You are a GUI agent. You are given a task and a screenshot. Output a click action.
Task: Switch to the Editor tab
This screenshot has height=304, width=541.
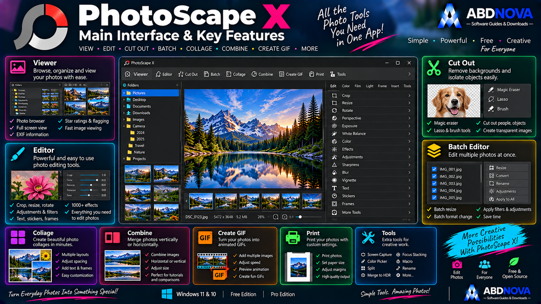164,74
